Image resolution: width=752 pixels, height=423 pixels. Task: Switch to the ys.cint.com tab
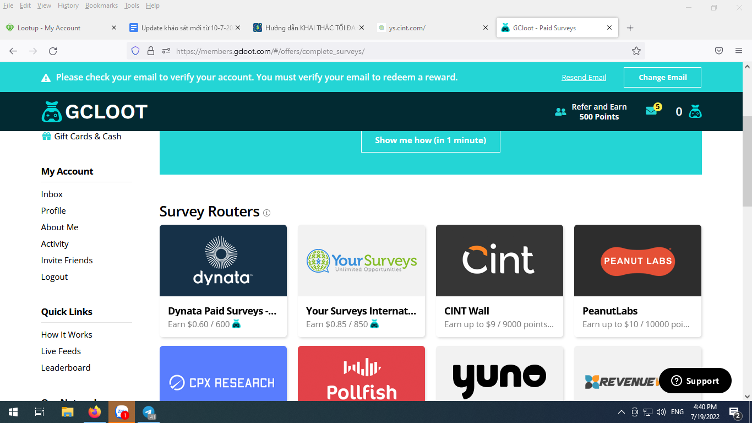433,28
